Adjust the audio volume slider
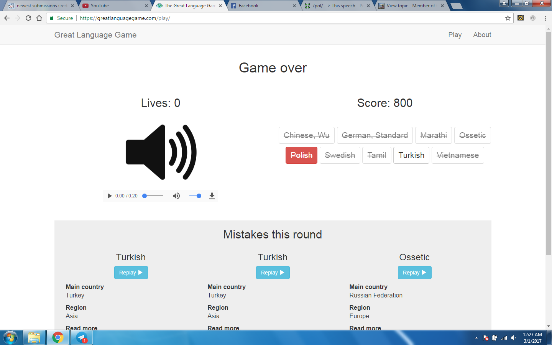The height and width of the screenshot is (345, 552). tap(195, 196)
